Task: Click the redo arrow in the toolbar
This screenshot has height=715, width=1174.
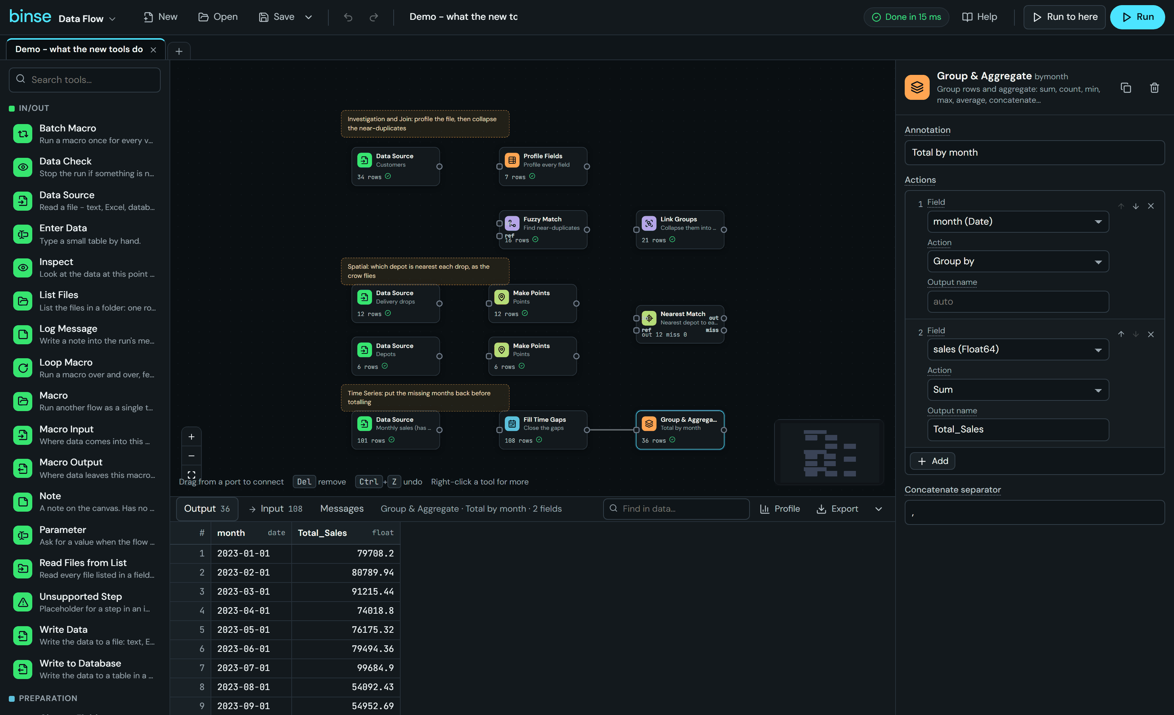Action: [x=374, y=17]
